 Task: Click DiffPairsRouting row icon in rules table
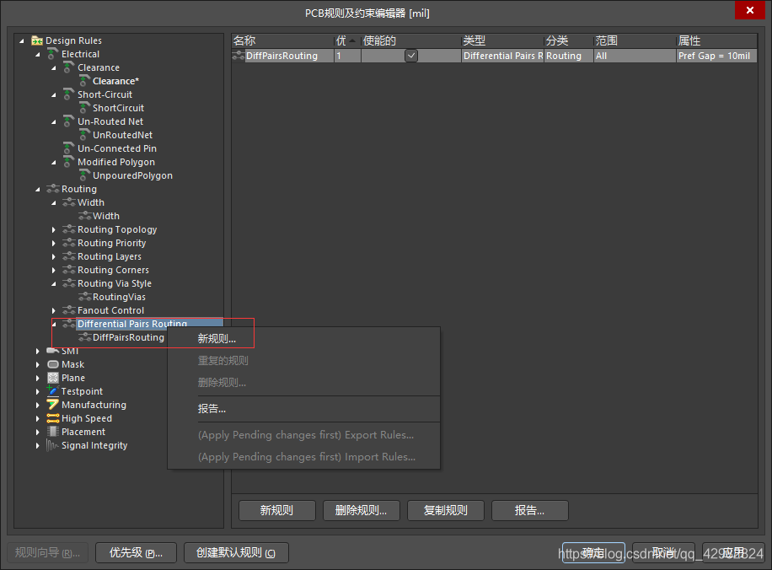tap(239, 56)
